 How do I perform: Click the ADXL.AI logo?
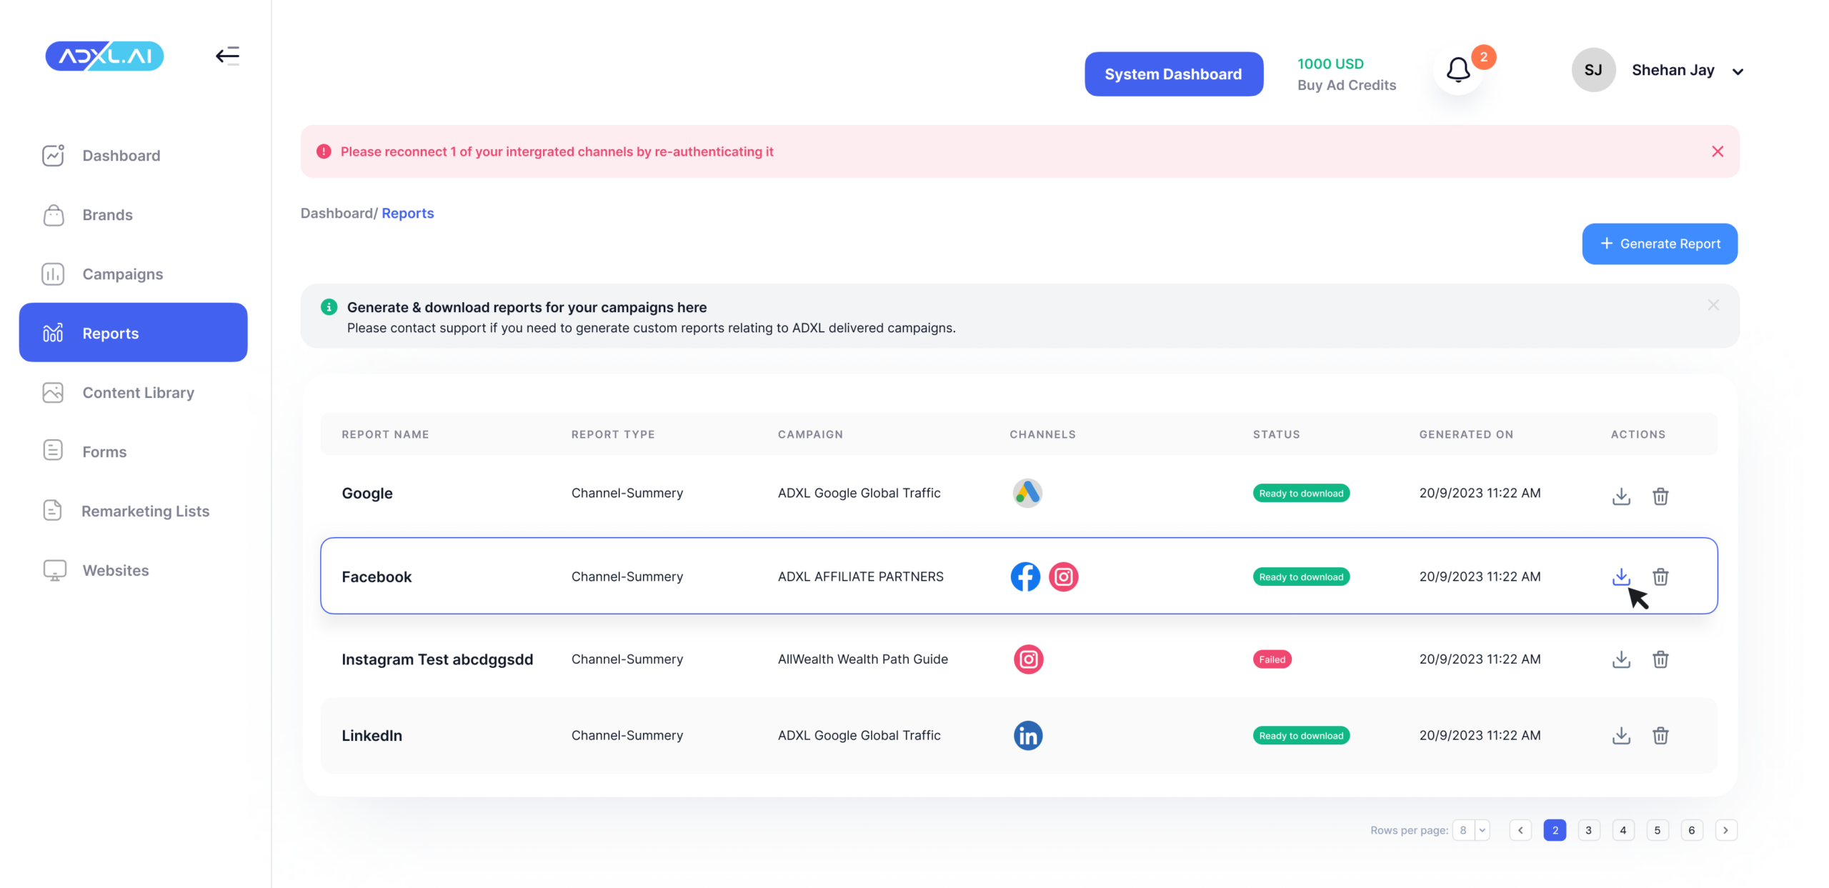tap(104, 56)
